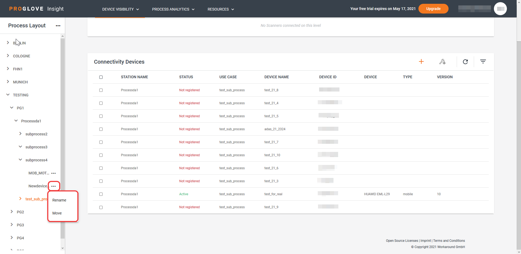Expand the PG3 tree node
The width and height of the screenshot is (521, 254).
tap(12, 224)
